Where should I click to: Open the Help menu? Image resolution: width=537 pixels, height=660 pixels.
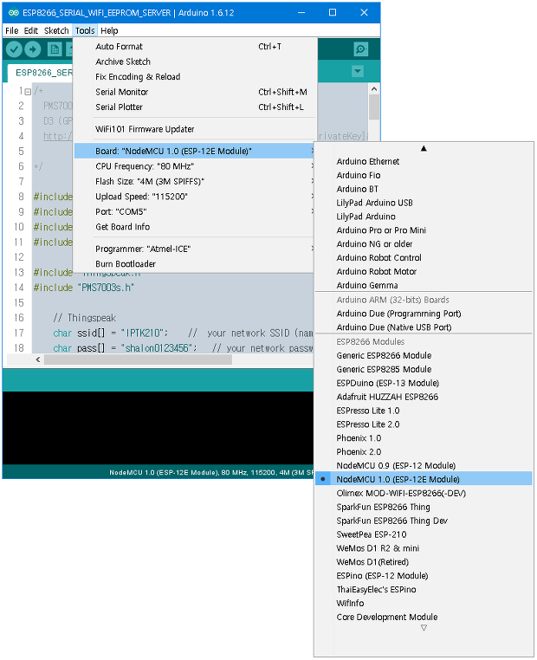[109, 30]
